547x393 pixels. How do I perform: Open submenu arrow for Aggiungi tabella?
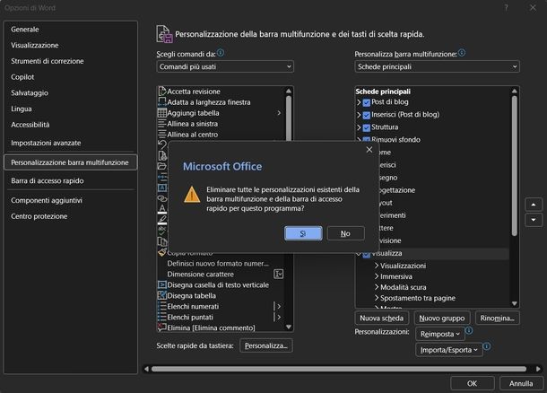click(x=279, y=113)
